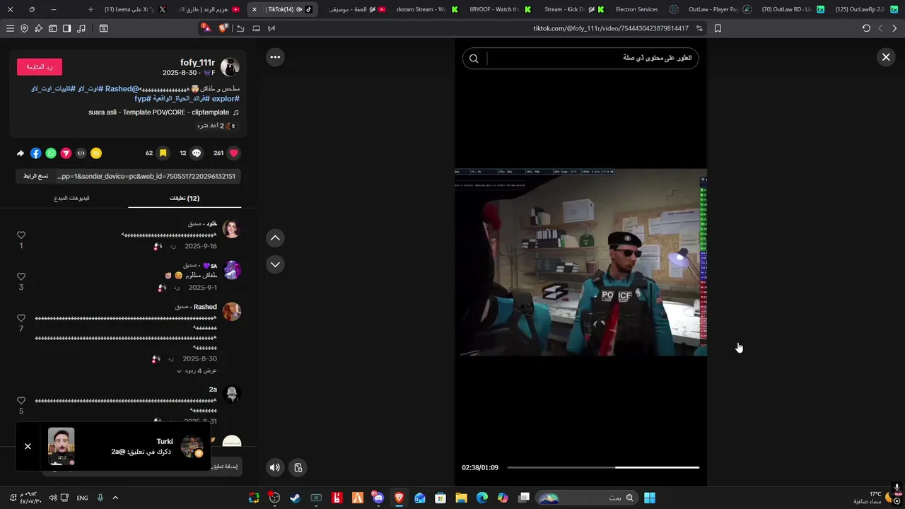Like the video with the heart icon
This screenshot has width=905, height=509.
click(234, 153)
